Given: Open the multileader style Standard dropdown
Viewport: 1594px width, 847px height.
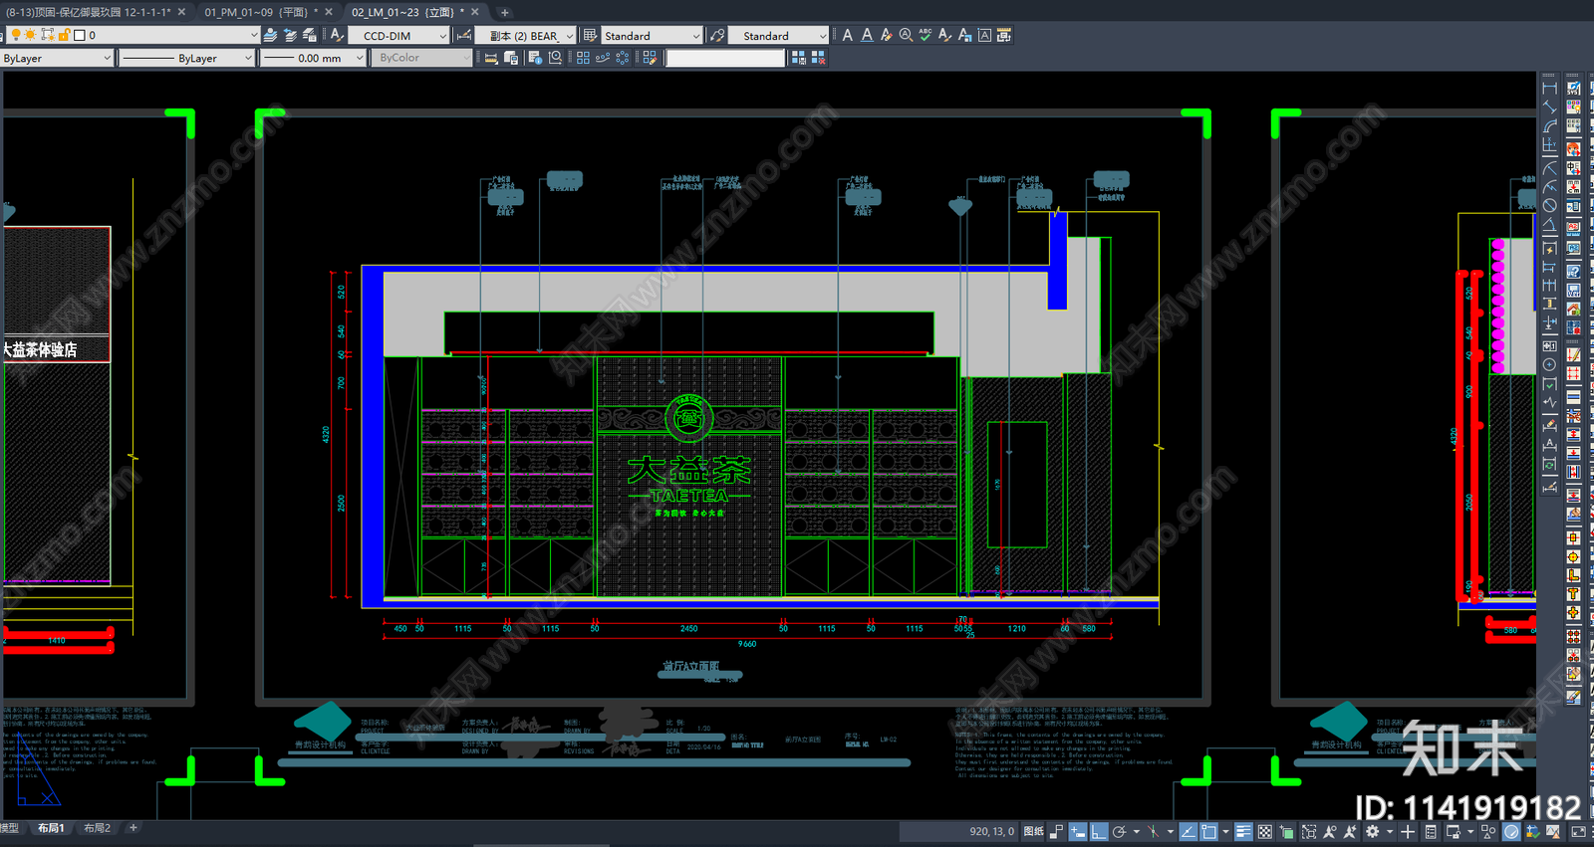Looking at the screenshot, I should pos(823,35).
